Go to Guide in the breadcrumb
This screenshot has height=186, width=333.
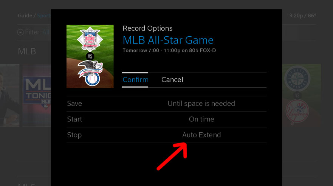(x=25, y=16)
